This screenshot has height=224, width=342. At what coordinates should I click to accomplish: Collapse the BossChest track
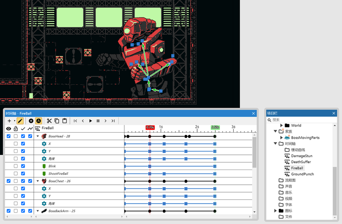coord(38,181)
